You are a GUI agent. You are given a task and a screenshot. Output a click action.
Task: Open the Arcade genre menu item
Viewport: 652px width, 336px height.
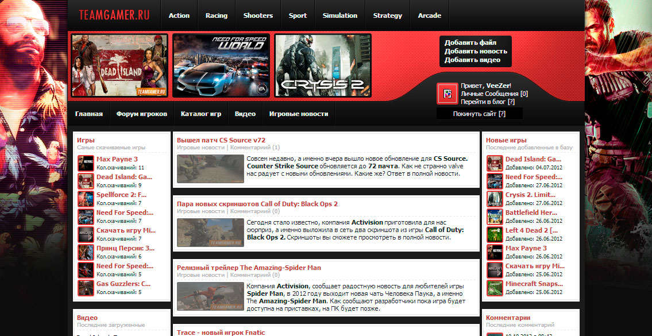[x=430, y=16]
